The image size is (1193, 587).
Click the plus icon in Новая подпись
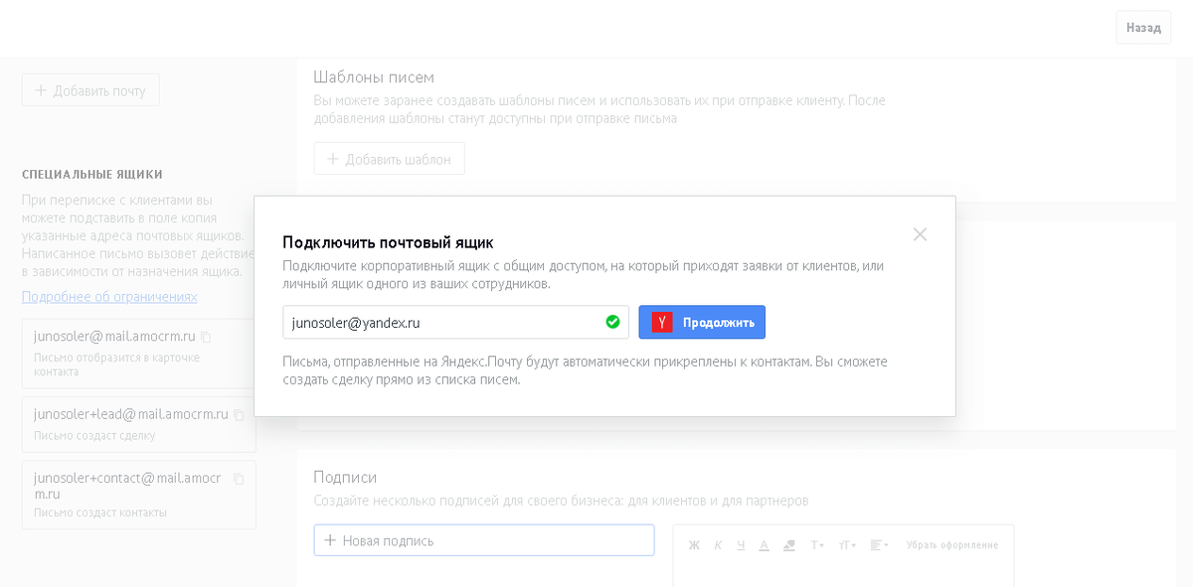coord(330,540)
